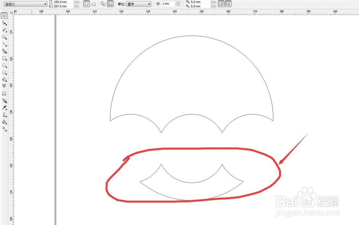Click the nudge field .1 mm
This screenshot has height=225, width=359.
coord(168,4)
